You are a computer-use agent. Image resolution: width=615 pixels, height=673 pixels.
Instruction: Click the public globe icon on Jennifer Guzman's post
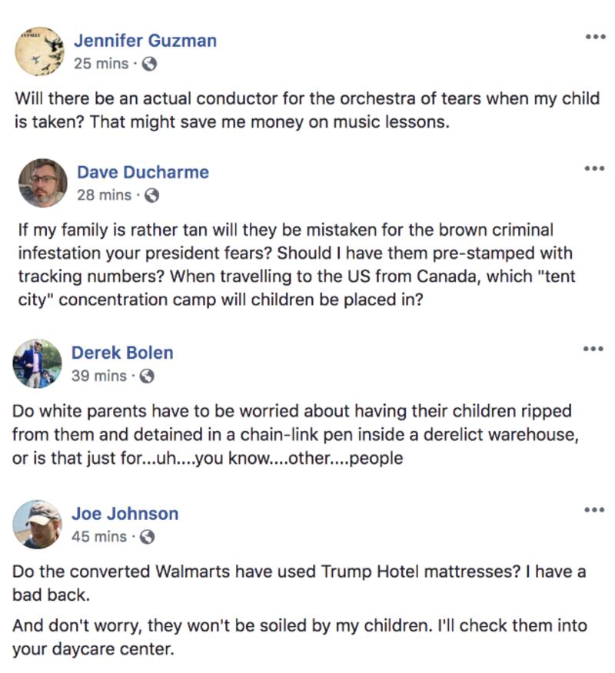coord(150,65)
